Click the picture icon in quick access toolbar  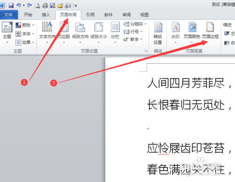[x=53, y=6]
